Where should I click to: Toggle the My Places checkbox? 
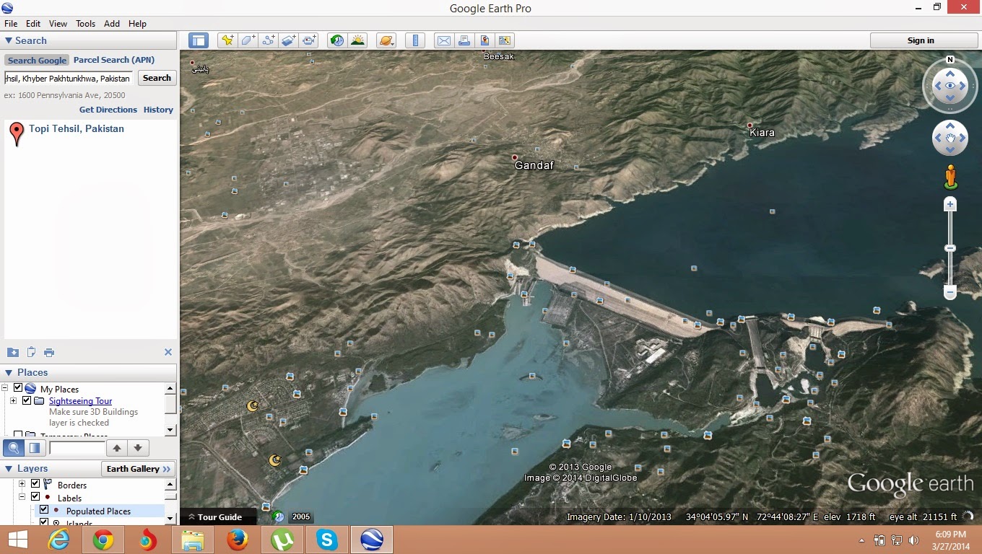(17, 389)
